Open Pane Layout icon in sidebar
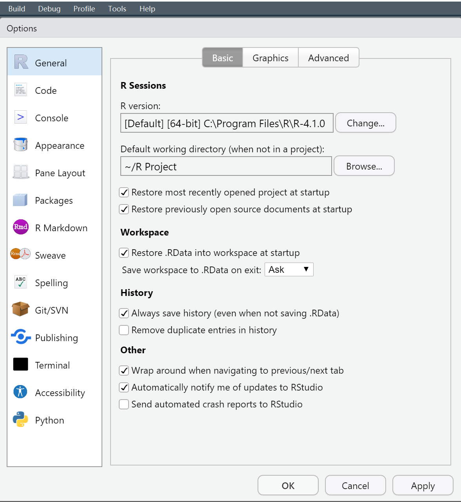 coord(20,172)
